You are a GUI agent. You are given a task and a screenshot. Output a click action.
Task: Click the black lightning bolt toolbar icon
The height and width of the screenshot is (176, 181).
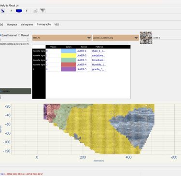coord(27,11)
